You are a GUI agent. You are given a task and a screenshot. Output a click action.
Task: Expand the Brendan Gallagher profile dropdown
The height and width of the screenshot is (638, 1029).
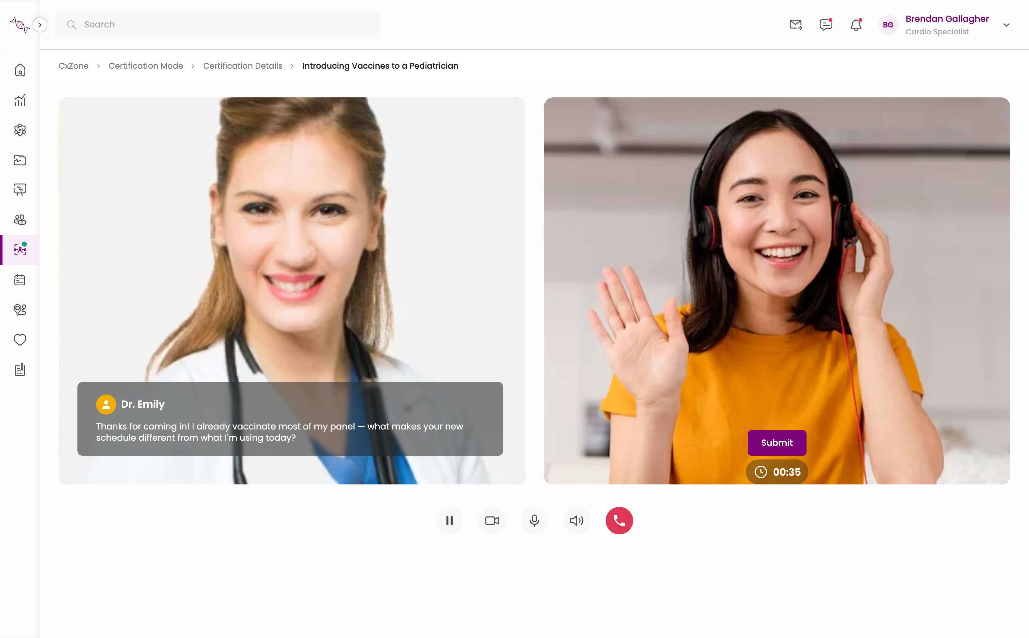click(x=1006, y=25)
